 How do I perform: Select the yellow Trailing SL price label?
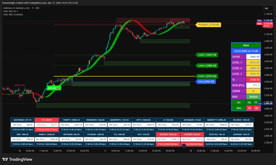[x=209, y=25]
